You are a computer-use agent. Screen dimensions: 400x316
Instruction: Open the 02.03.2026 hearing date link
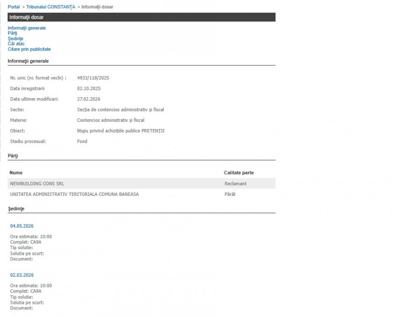click(x=22, y=275)
